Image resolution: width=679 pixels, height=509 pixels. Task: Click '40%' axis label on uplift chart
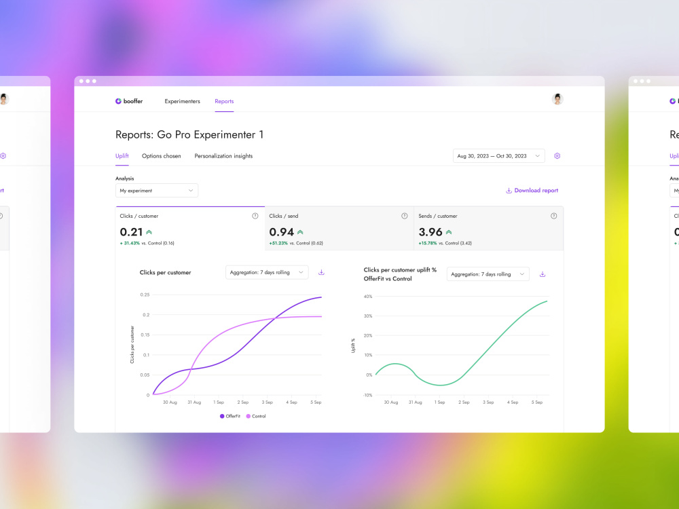367,297
